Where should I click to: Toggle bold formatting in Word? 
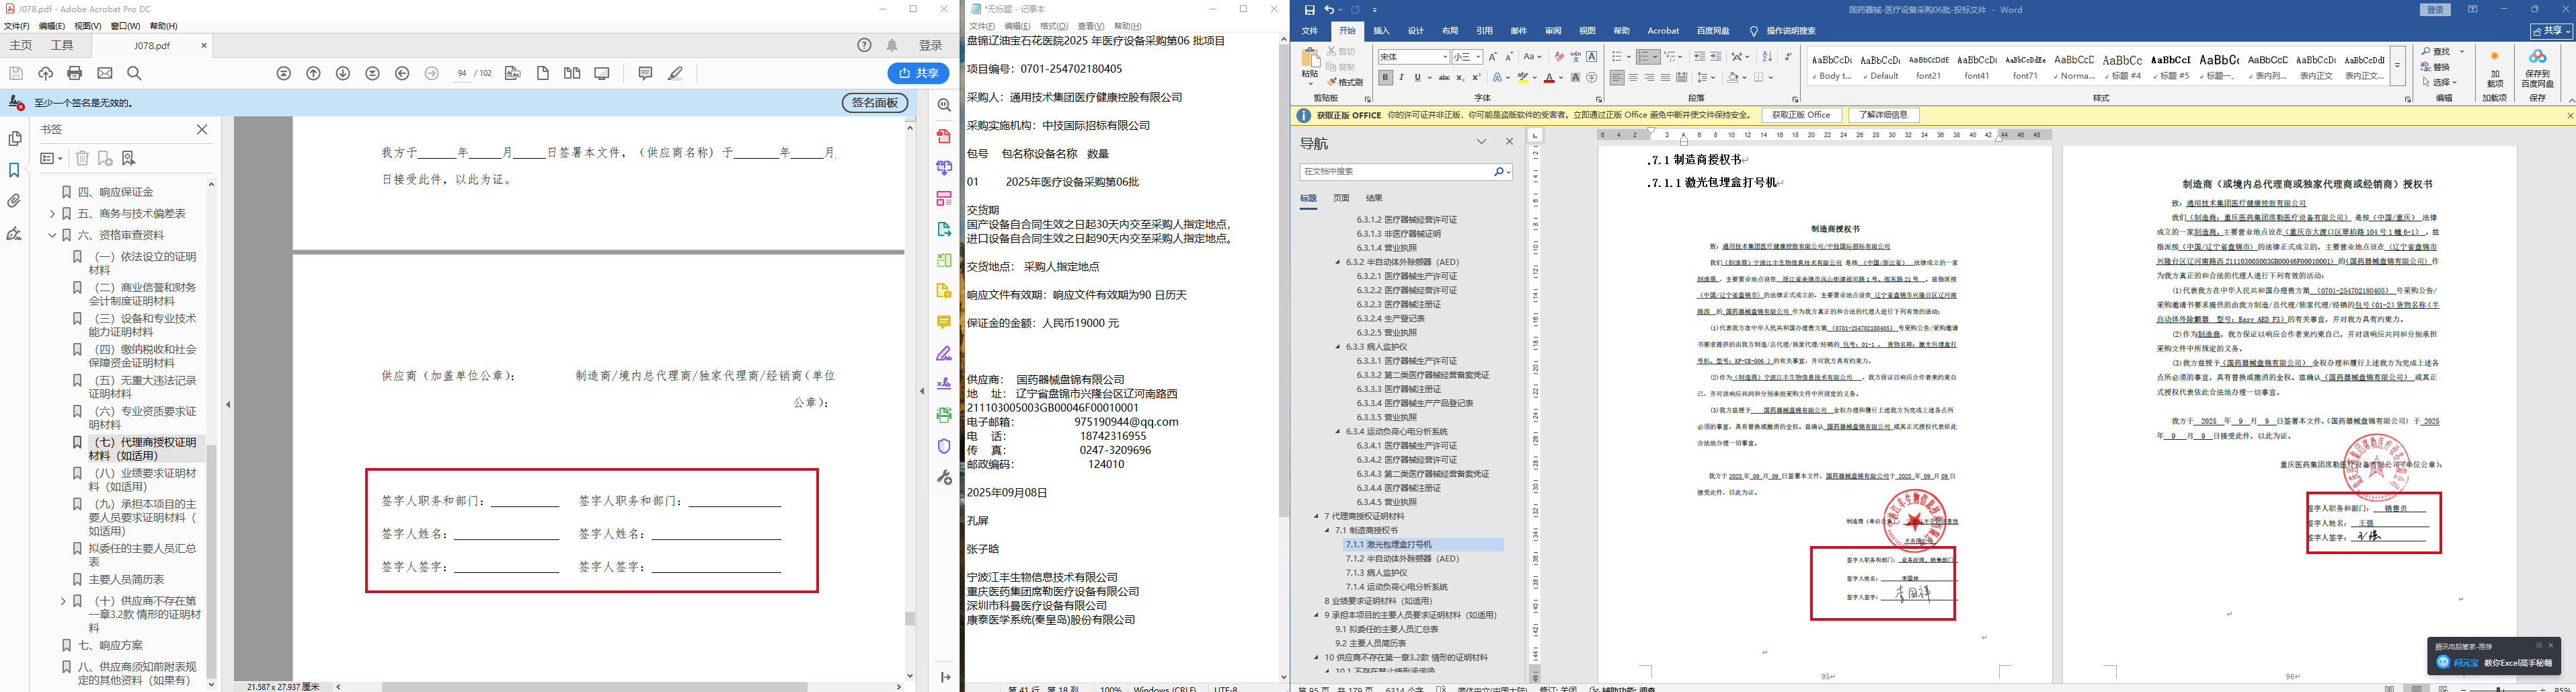[1385, 77]
